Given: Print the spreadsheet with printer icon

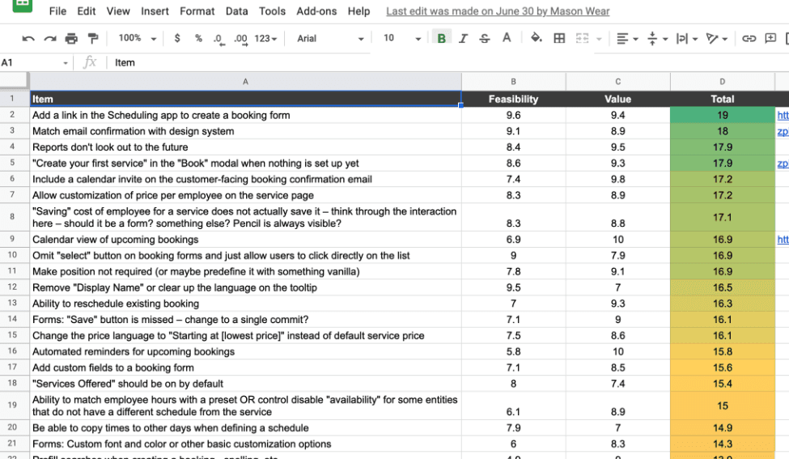Looking at the screenshot, I should (x=71, y=38).
